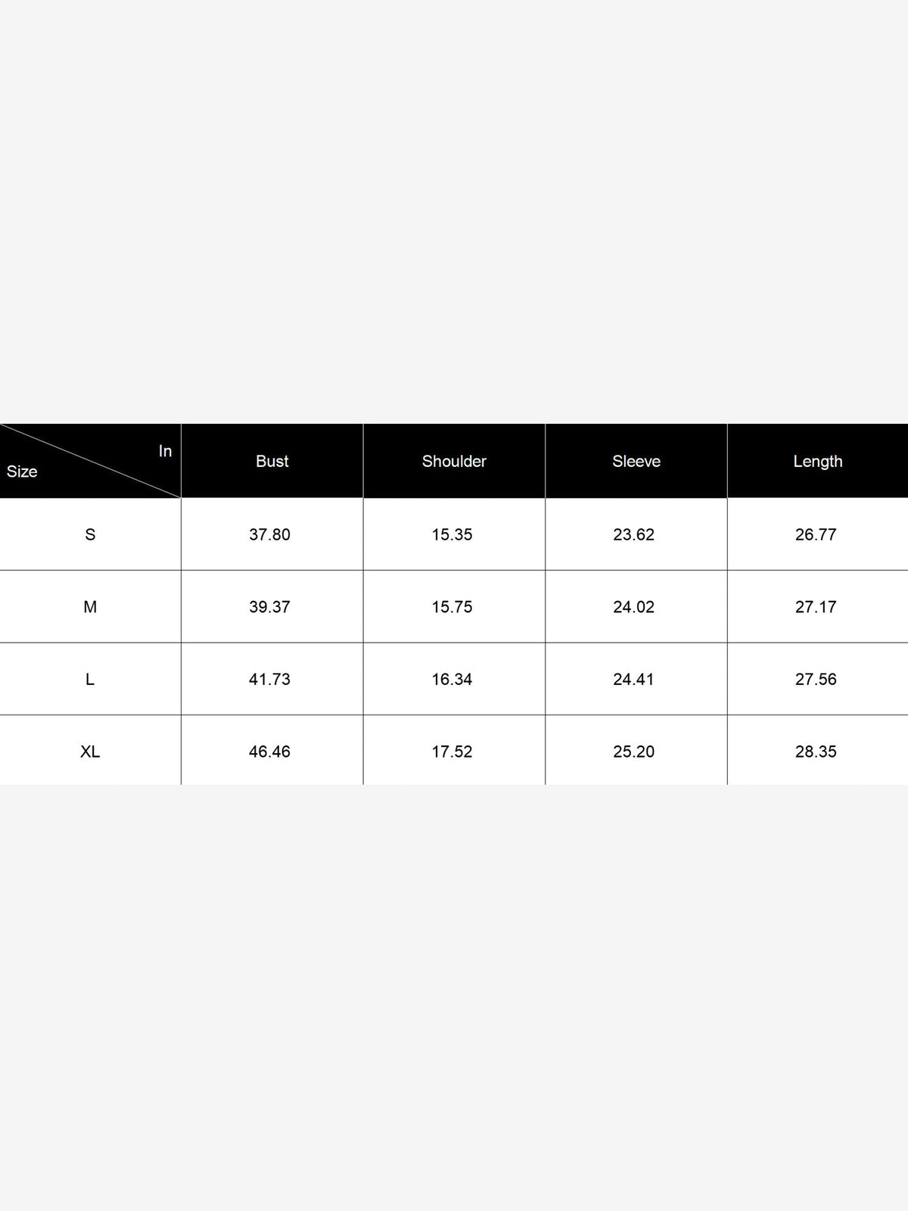Click the Size/In diagonal header cell

pyautogui.click(x=90, y=461)
